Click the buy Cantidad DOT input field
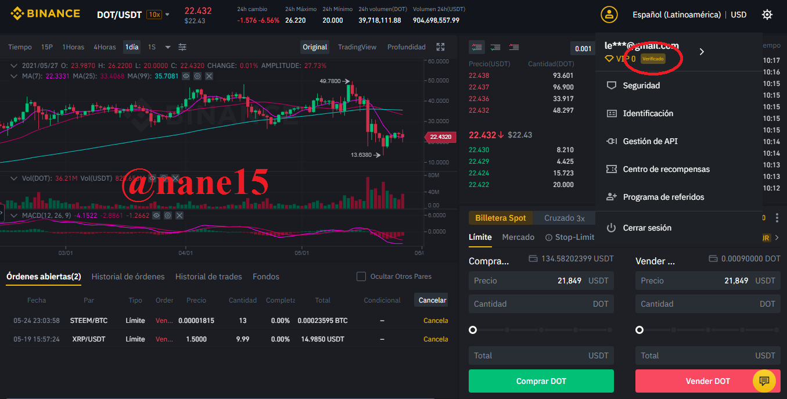This screenshot has height=399, width=787. [541, 304]
